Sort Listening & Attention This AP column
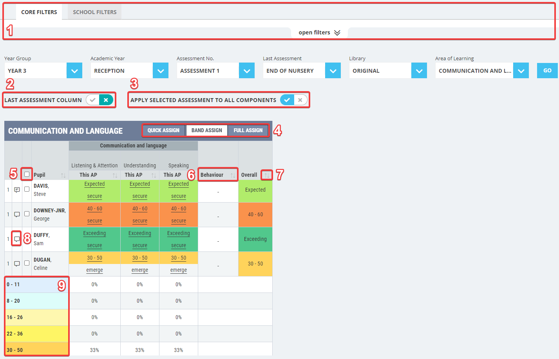Image resolution: width=559 pixels, height=359 pixels. click(115, 175)
